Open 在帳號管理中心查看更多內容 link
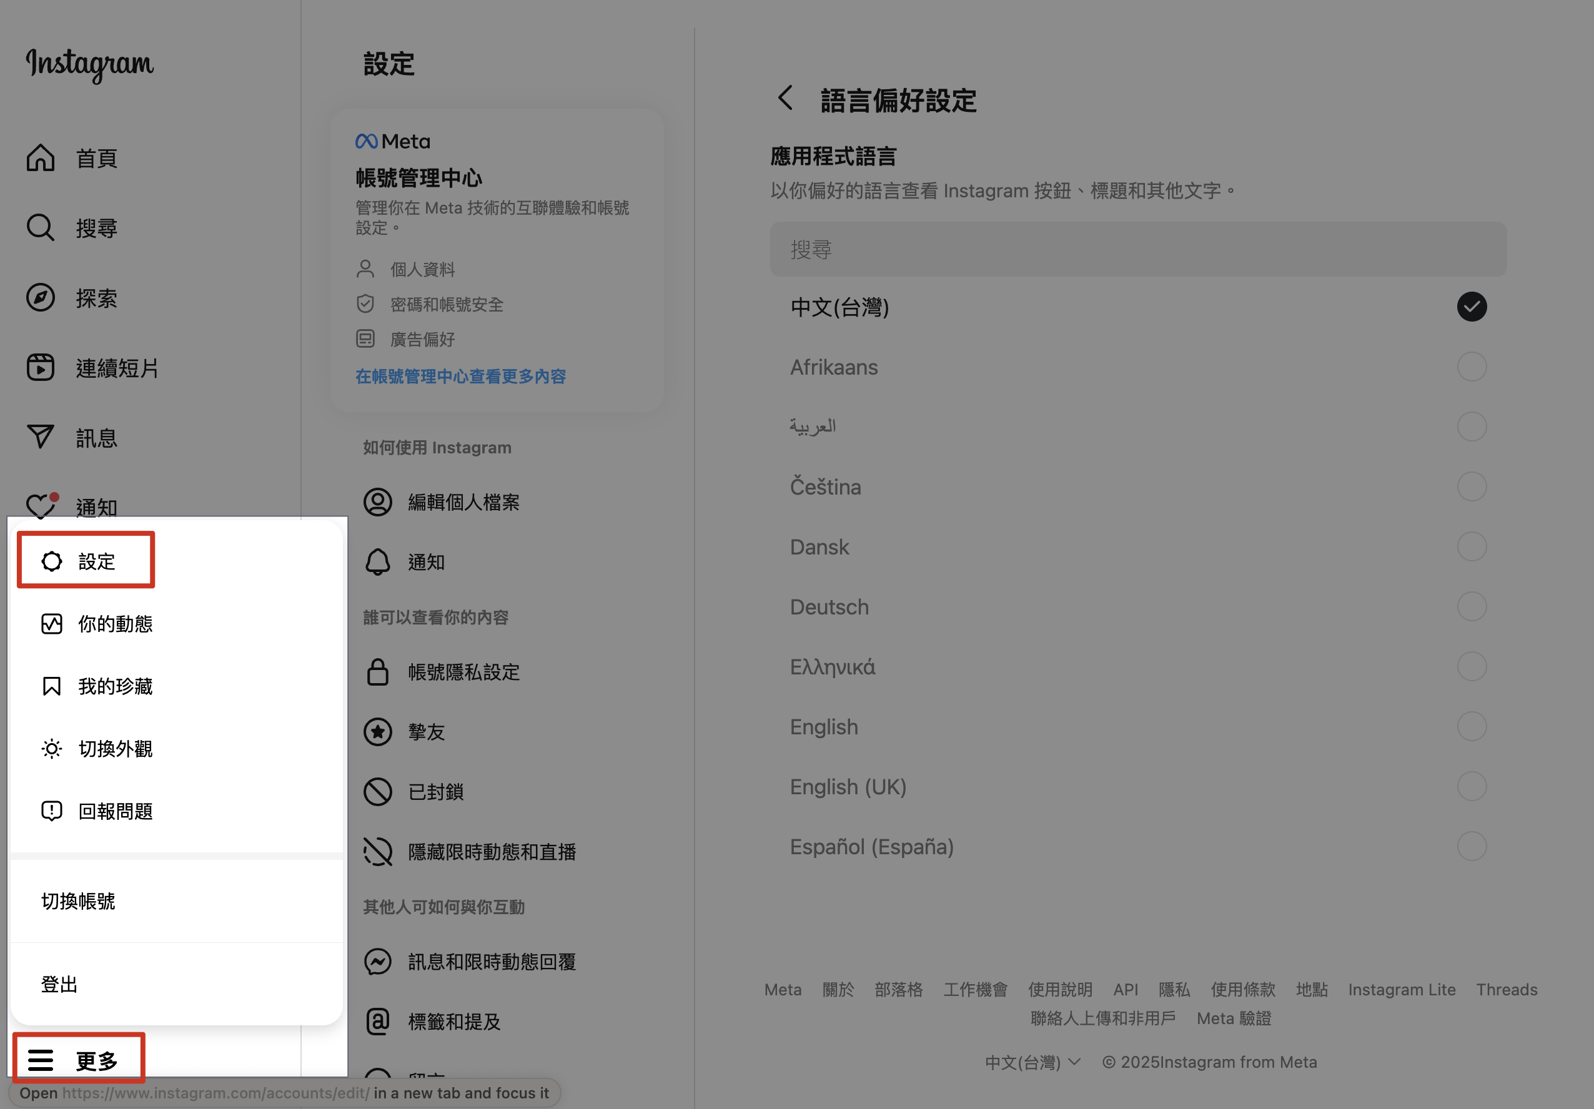The height and width of the screenshot is (1109, 1594). tap(460, 376)
